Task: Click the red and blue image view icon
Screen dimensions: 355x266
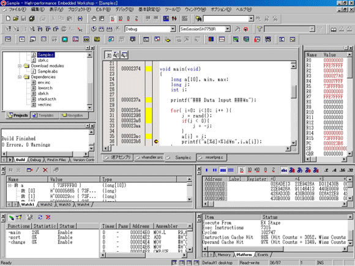Action: pyautogui.click(x=211, y=39)
